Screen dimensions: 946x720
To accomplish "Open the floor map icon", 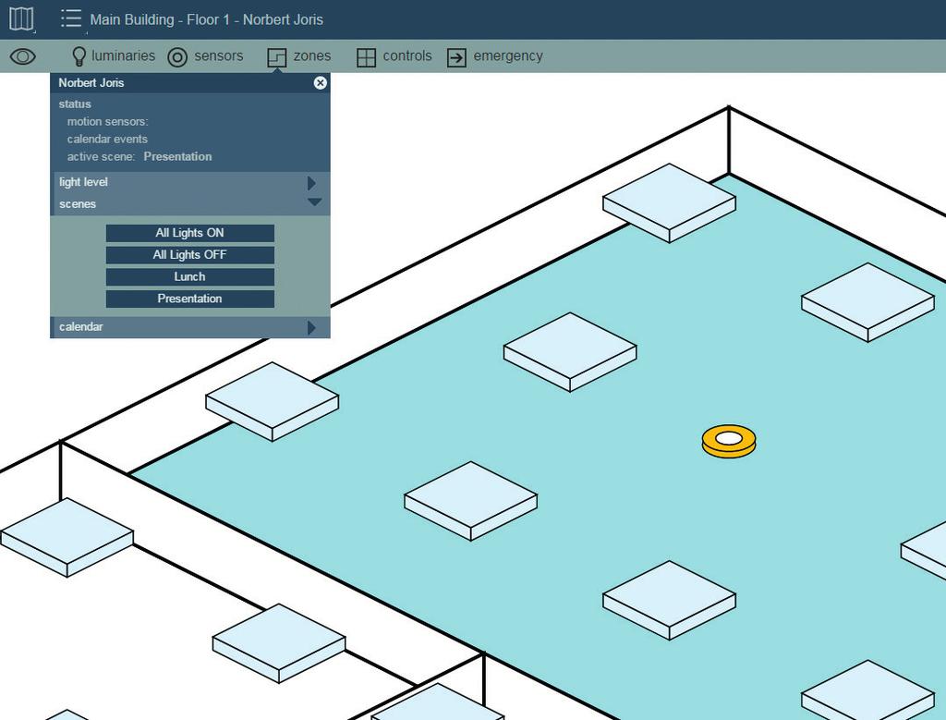I will (21, 18).
